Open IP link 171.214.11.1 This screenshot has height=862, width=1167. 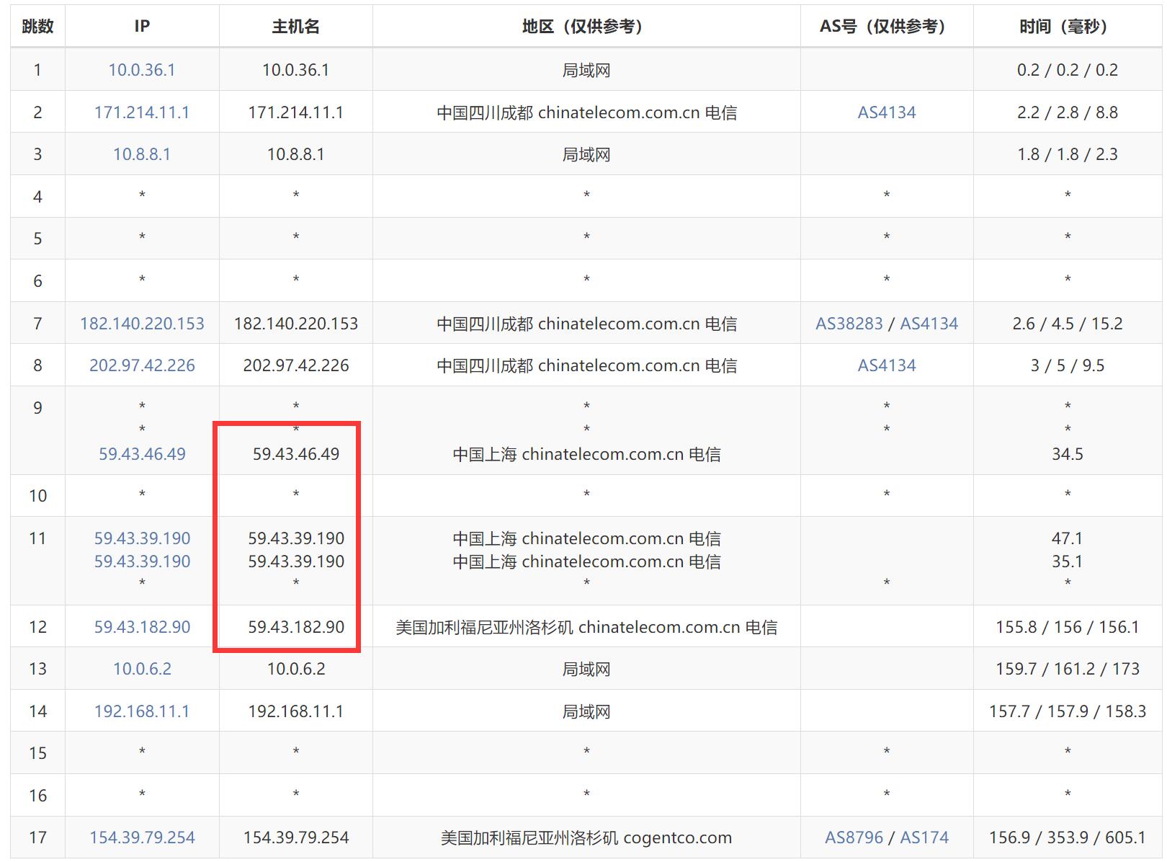[142, 112]
